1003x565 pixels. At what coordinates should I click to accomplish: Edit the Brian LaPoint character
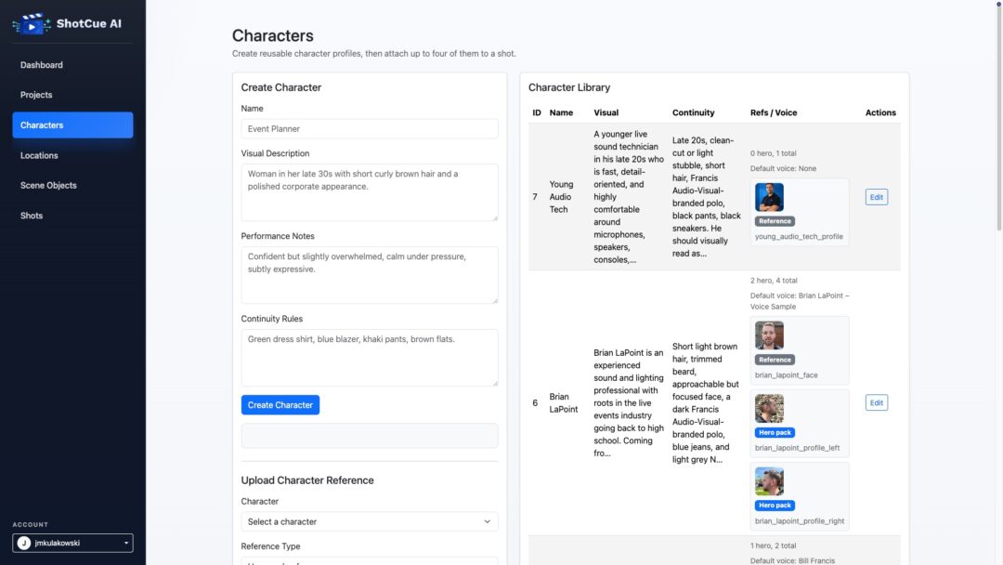click(877, 402)
